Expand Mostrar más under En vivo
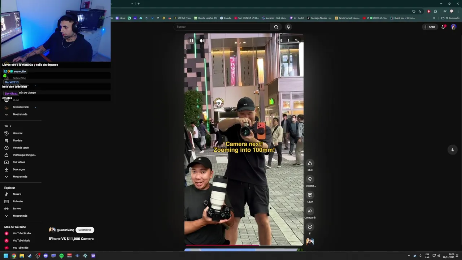The image size is (462, 260). coord(20,216)
